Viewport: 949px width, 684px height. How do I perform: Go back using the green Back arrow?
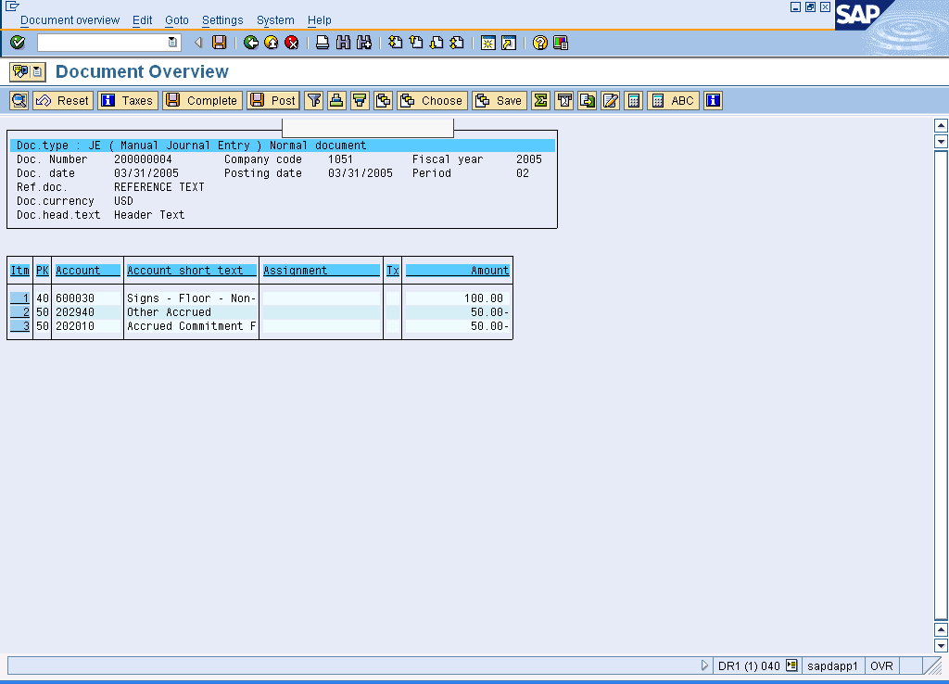[x=250, y=43]
